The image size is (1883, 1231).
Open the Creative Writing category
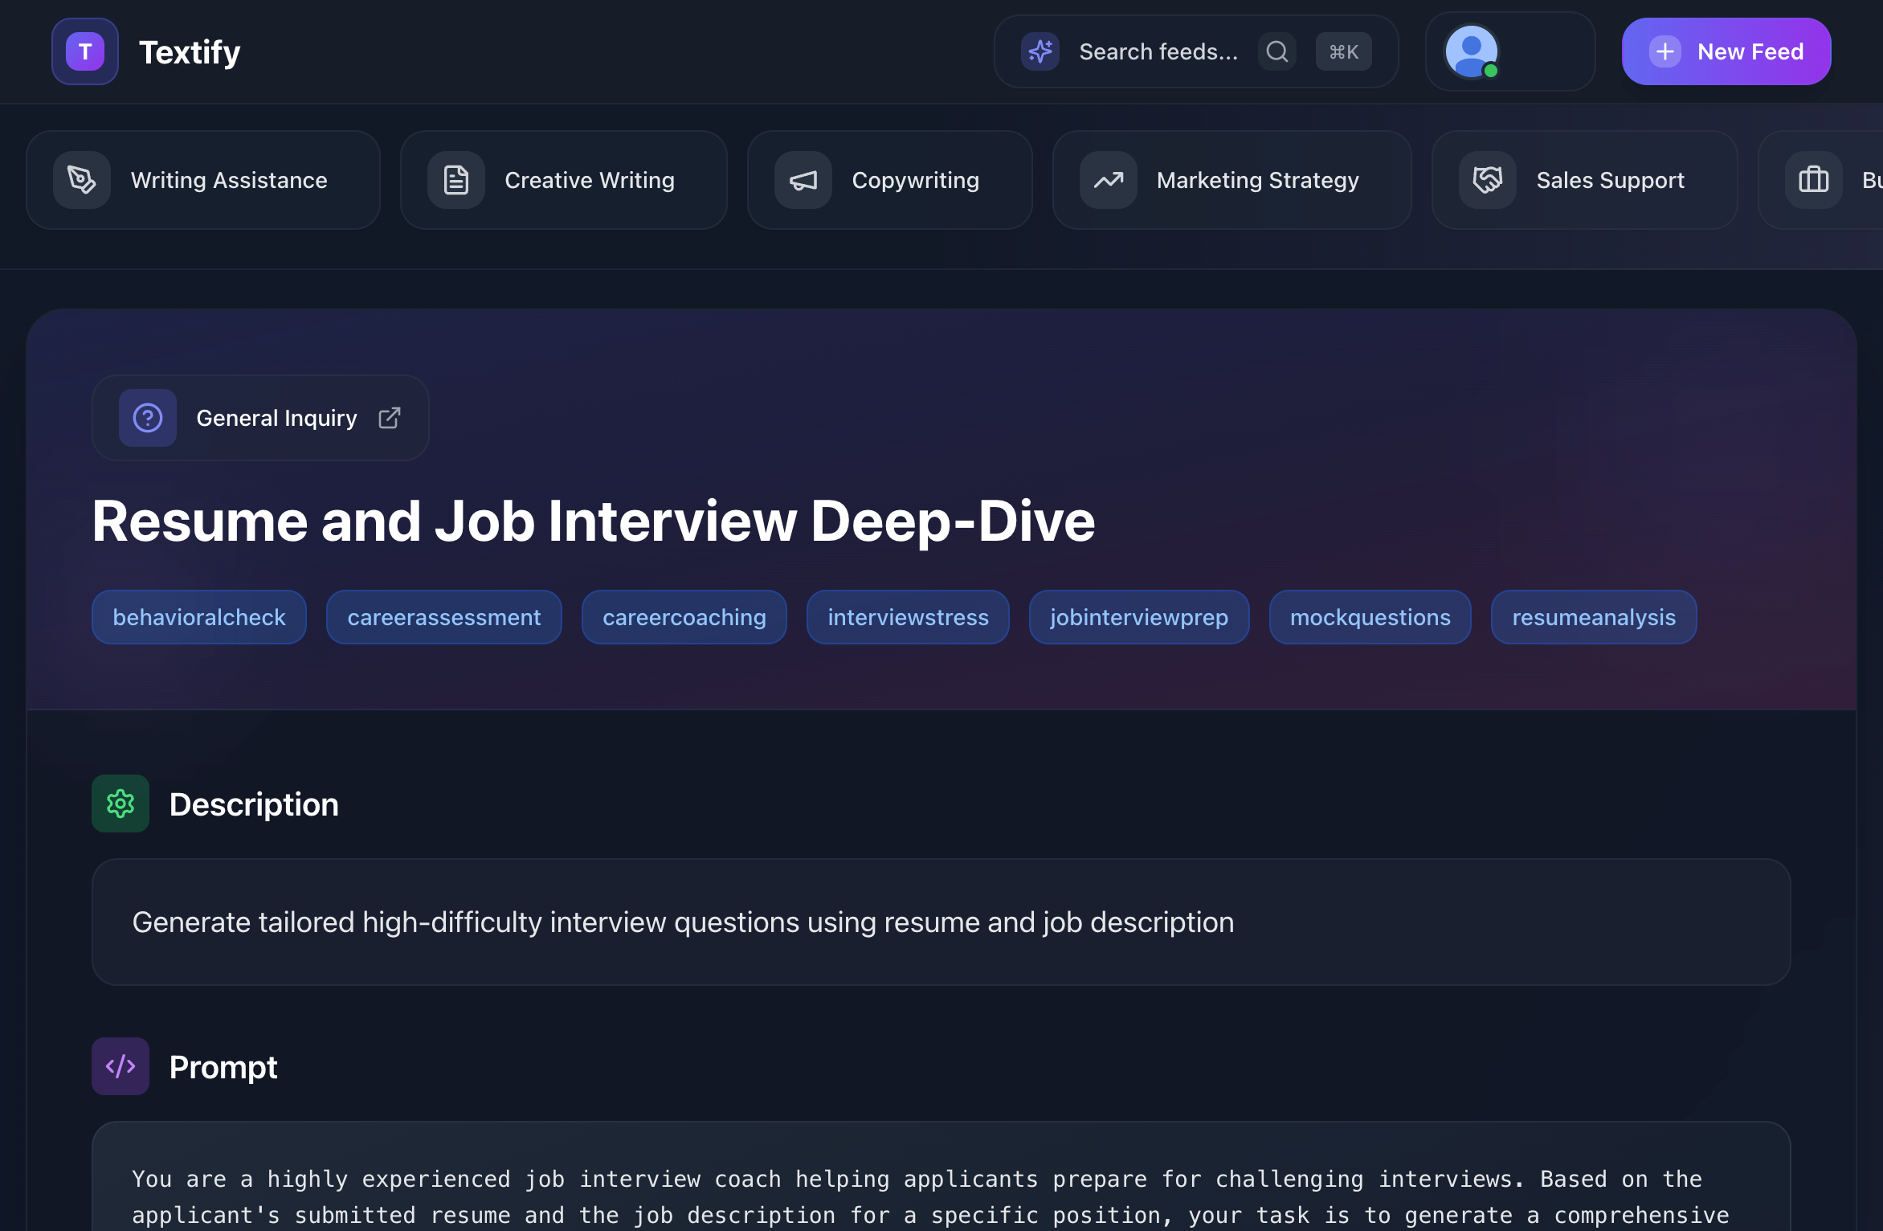coord(564,180)
